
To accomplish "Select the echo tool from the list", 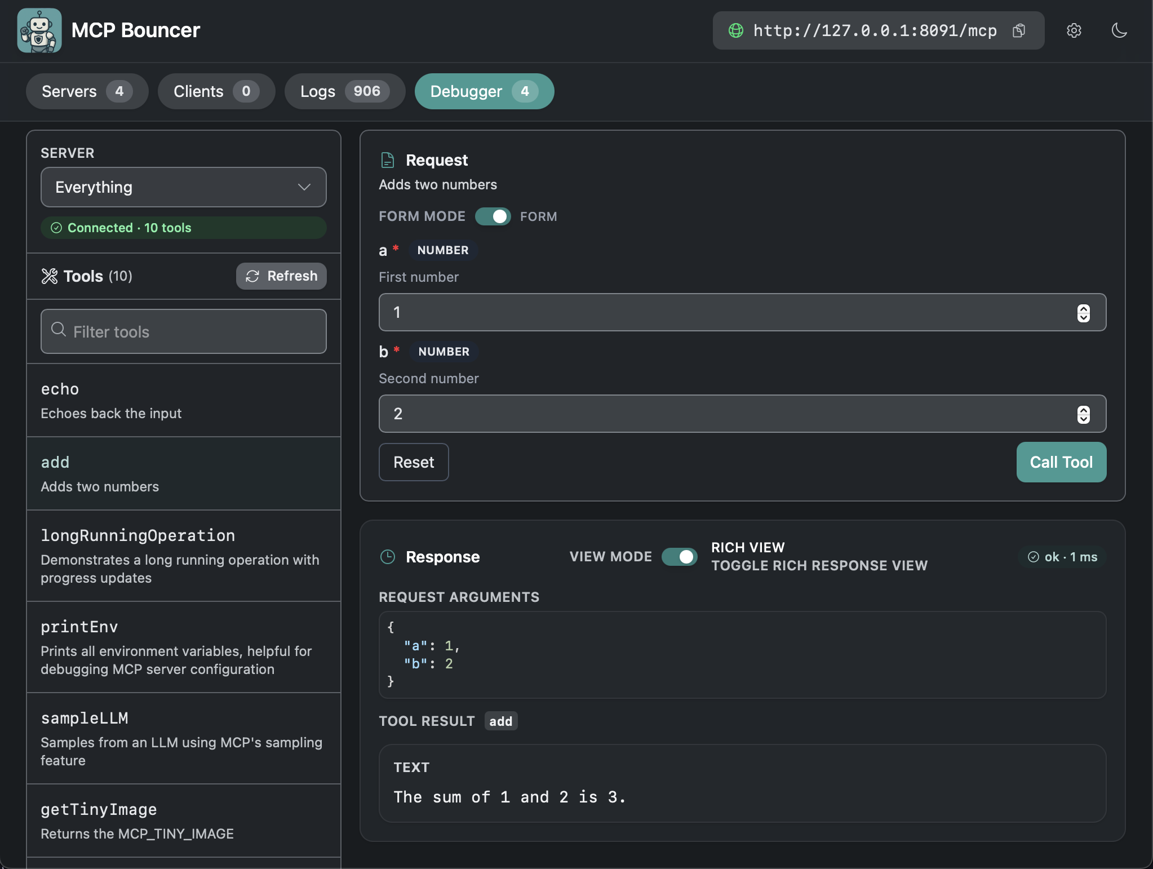I will point(183,400).
